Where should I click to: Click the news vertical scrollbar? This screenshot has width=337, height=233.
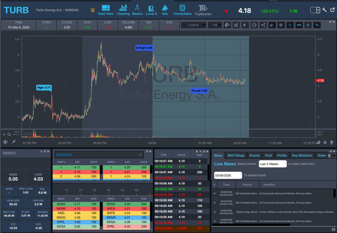point(334,193)
